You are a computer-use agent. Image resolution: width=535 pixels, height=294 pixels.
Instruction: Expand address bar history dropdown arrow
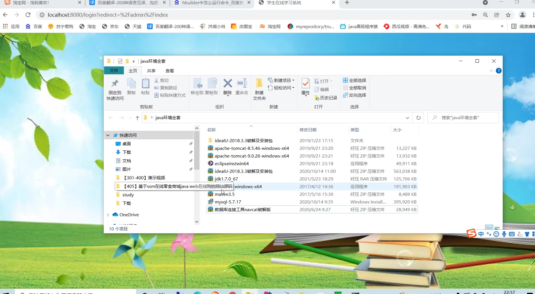tap(407, 118)
